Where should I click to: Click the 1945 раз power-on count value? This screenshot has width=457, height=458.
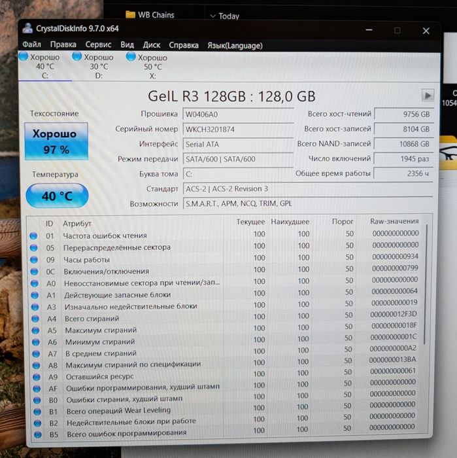coord(403,159)
